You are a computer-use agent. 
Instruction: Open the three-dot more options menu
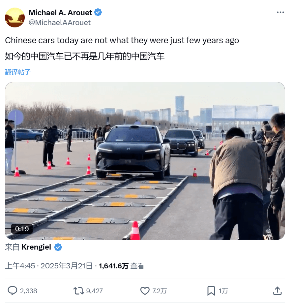[x=280, y=12]
